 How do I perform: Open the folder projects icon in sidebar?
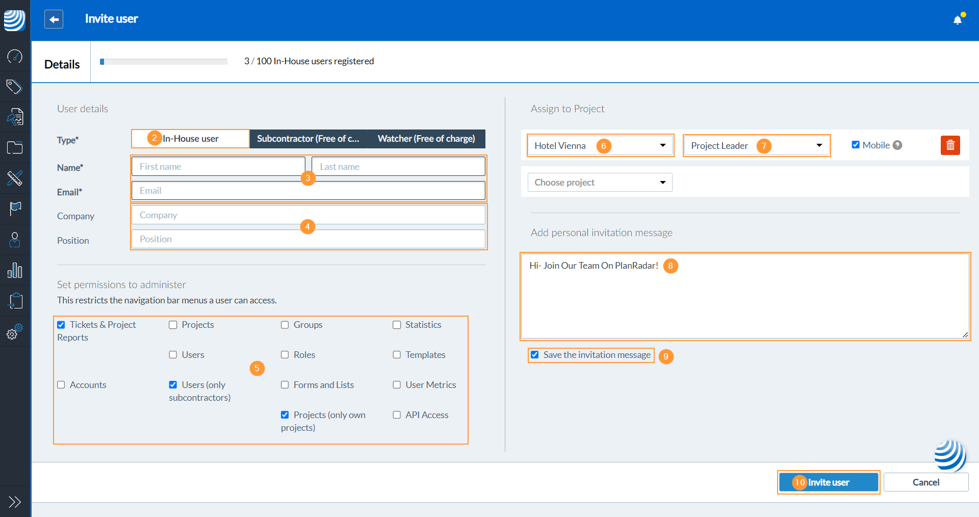[15, 148]
